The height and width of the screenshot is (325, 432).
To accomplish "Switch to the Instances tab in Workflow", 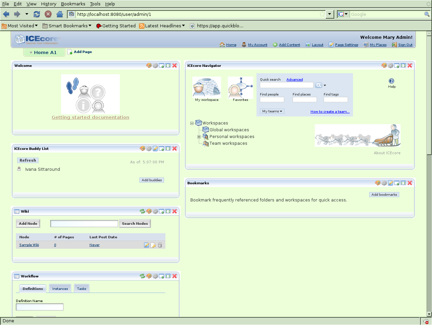I will [60, 289].
